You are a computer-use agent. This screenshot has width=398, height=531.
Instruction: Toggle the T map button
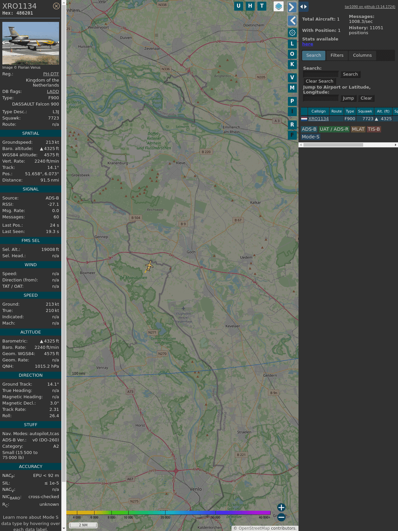(262, 6)
